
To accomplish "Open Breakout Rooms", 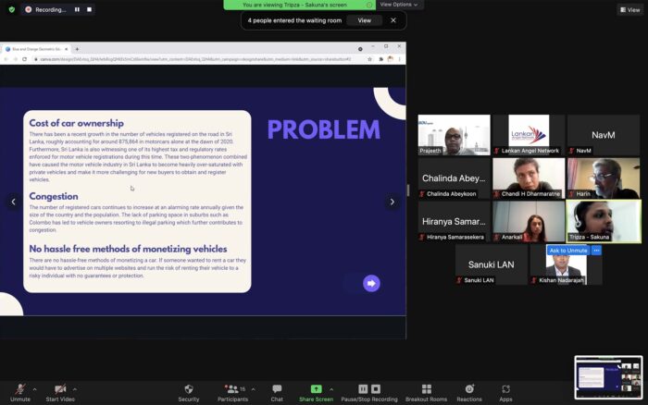I will click(426, 390).
